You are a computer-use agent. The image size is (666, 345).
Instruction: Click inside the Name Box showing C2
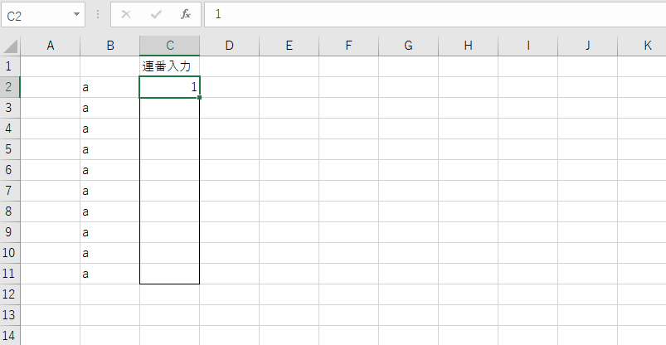[37, 15]
